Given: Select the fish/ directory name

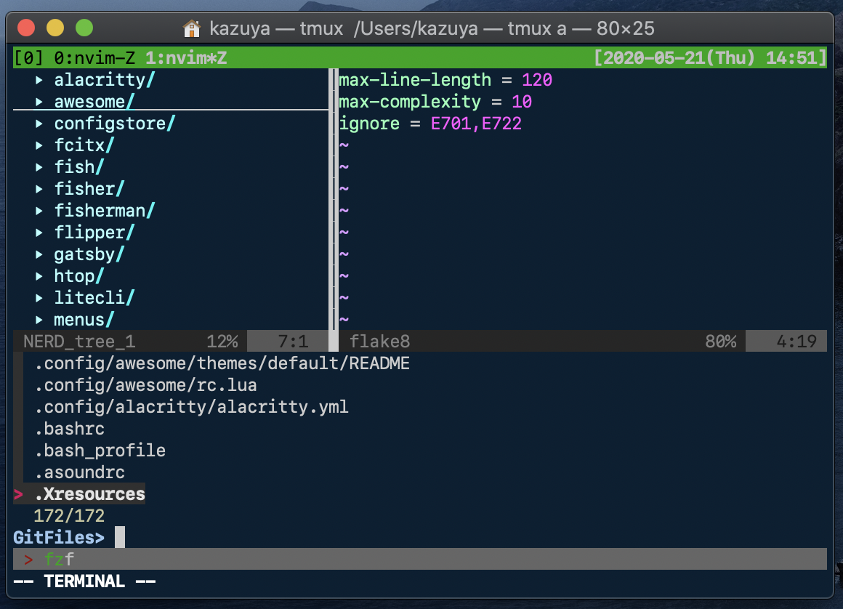Looking at the screenshot, I should (x=79, y=167).
